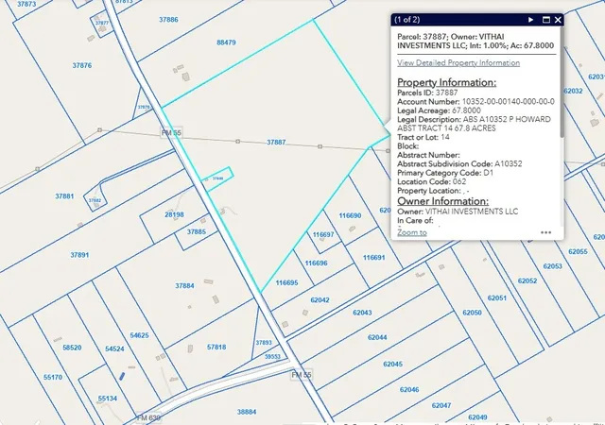Viewport: 605px width, 425px height.
Task: Select parcel 55134 on the map
Action: 108,399
